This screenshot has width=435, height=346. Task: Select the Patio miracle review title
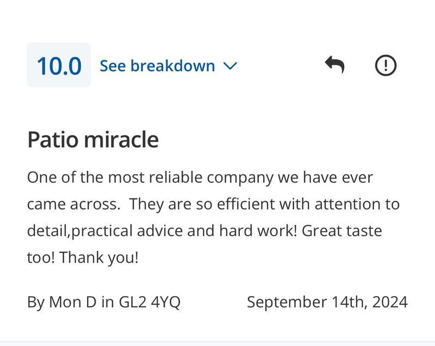pos(93,140)
